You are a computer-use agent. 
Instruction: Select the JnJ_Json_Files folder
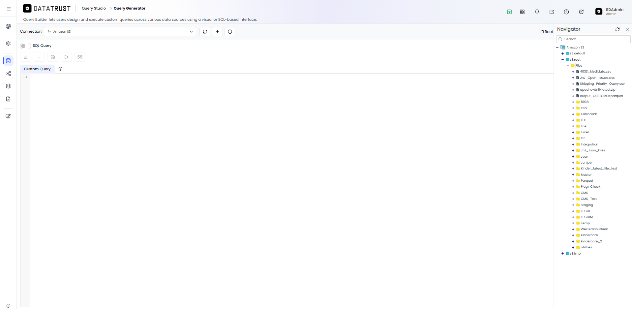click(x=592, y=150)
